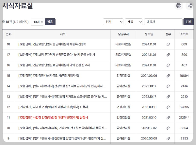Click the print icon
196x145 pixels.
click(179, 6)
